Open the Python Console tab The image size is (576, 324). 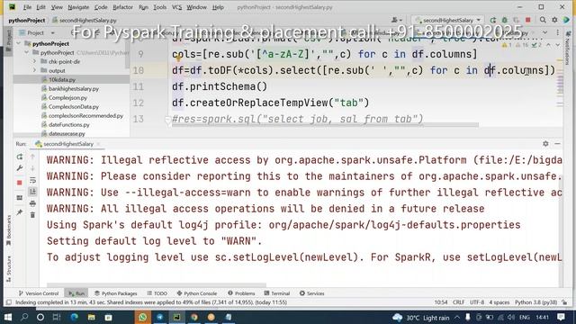(197, 293)
